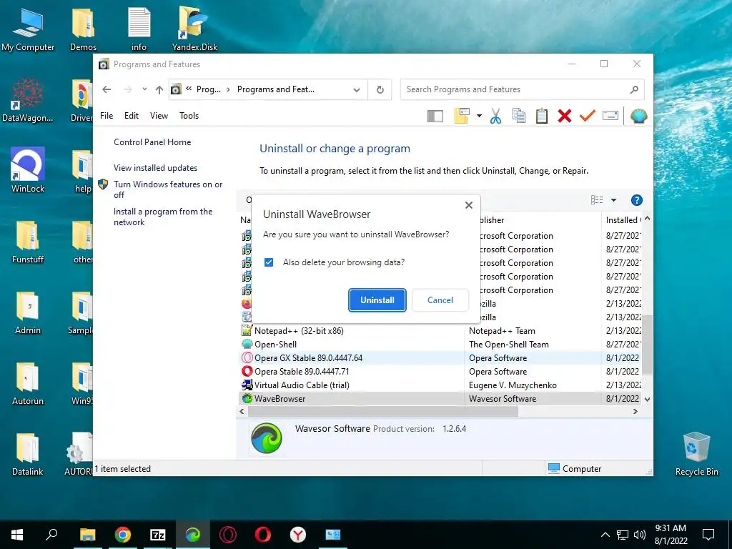The height and width of the screenshot is (549, 732).
Task: Click the Cut scissors toolbar icon
Action: click(496, 116)
